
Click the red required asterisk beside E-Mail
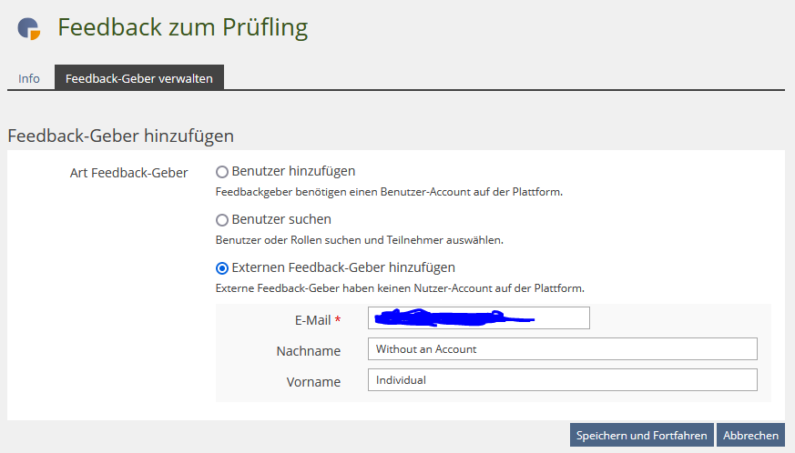coord(338,319)
